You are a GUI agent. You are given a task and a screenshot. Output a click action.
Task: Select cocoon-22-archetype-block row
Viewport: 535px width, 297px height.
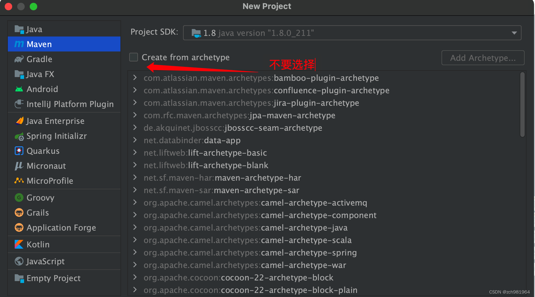point(324,278)
